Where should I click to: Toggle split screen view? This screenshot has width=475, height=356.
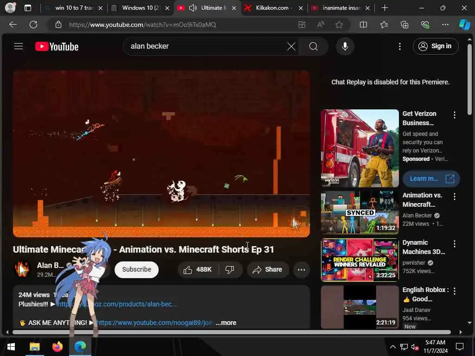pyautogui.click(x=363, y=25)
